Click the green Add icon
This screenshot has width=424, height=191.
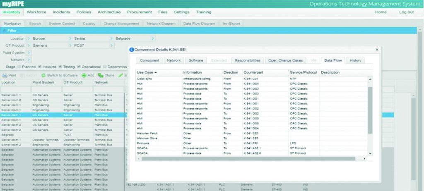pyautogui.click(x=84, y=75)
